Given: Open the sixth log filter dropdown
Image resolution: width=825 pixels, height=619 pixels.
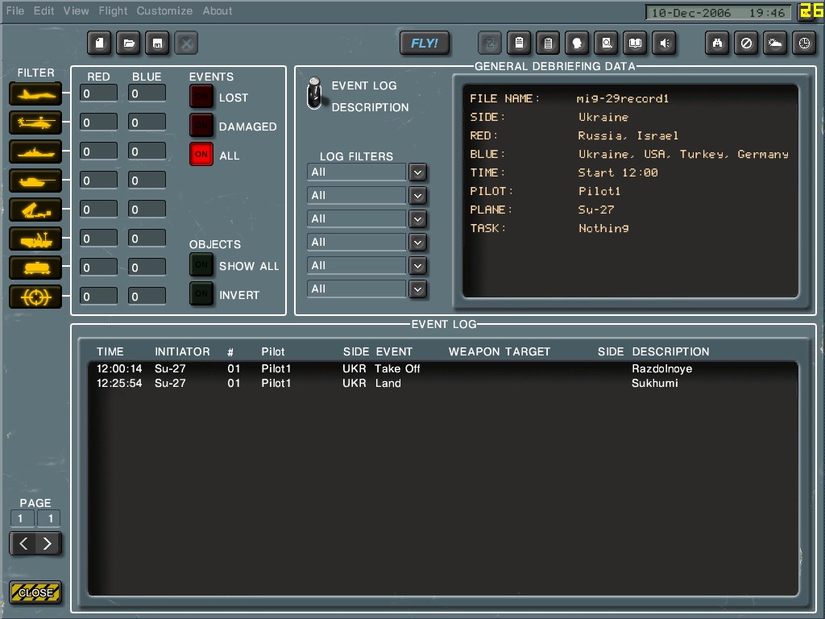Looking at the screenshot, I should coord(418,289).
